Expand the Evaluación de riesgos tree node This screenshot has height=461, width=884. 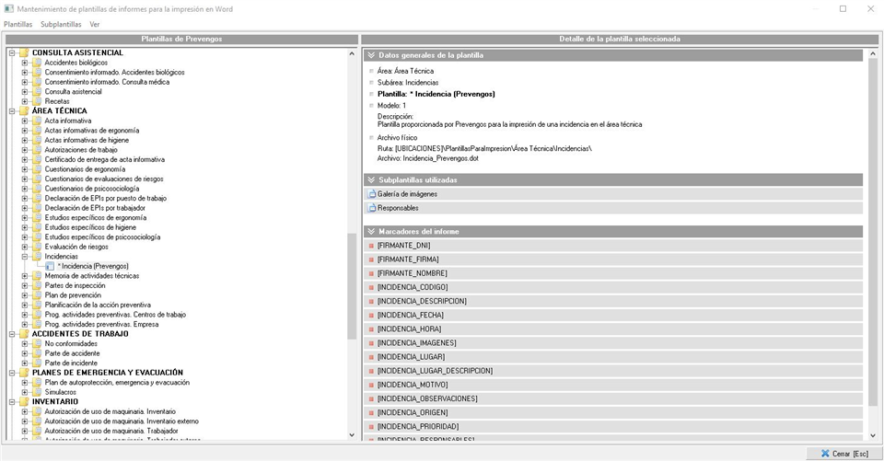pos(25,247)
